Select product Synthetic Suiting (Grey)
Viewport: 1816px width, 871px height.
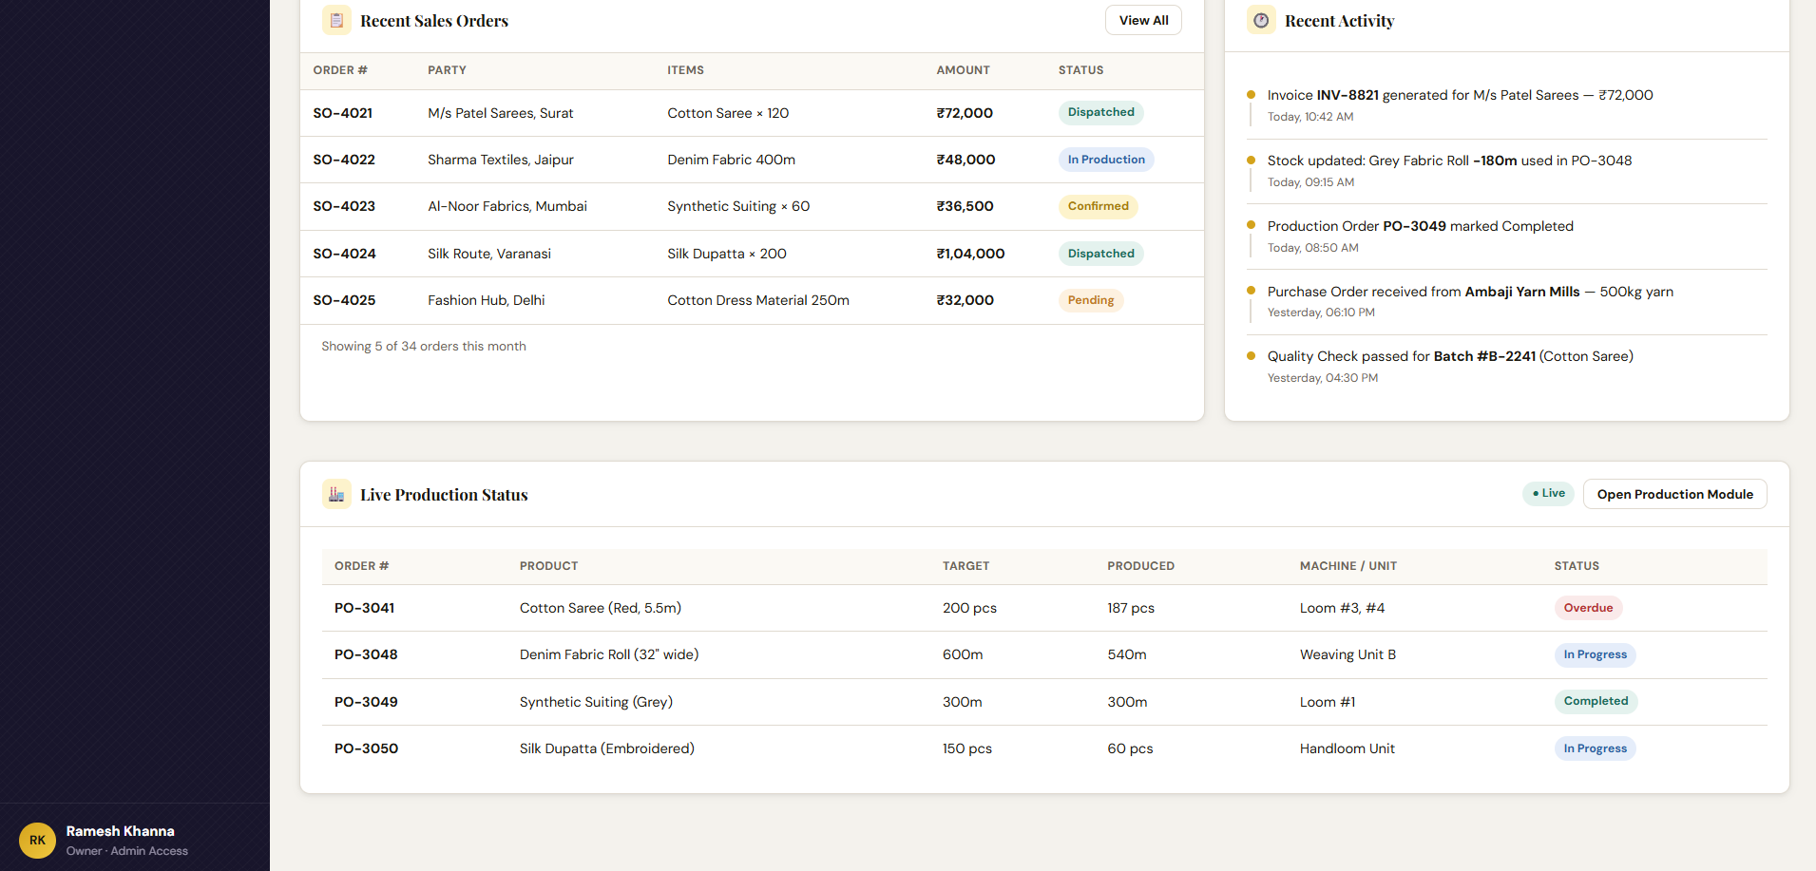[x=596, y=702]
